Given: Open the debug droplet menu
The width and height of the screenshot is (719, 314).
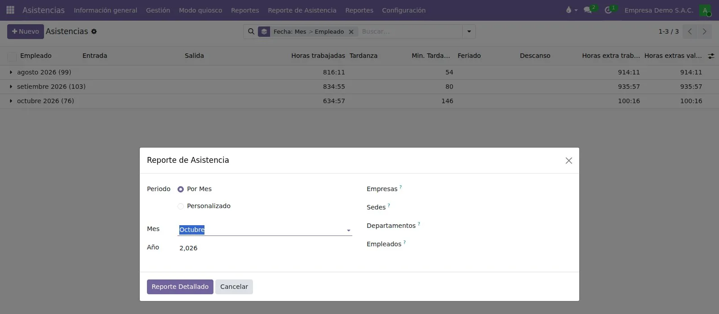Looking at the screenshot, I should click(571, 10).
